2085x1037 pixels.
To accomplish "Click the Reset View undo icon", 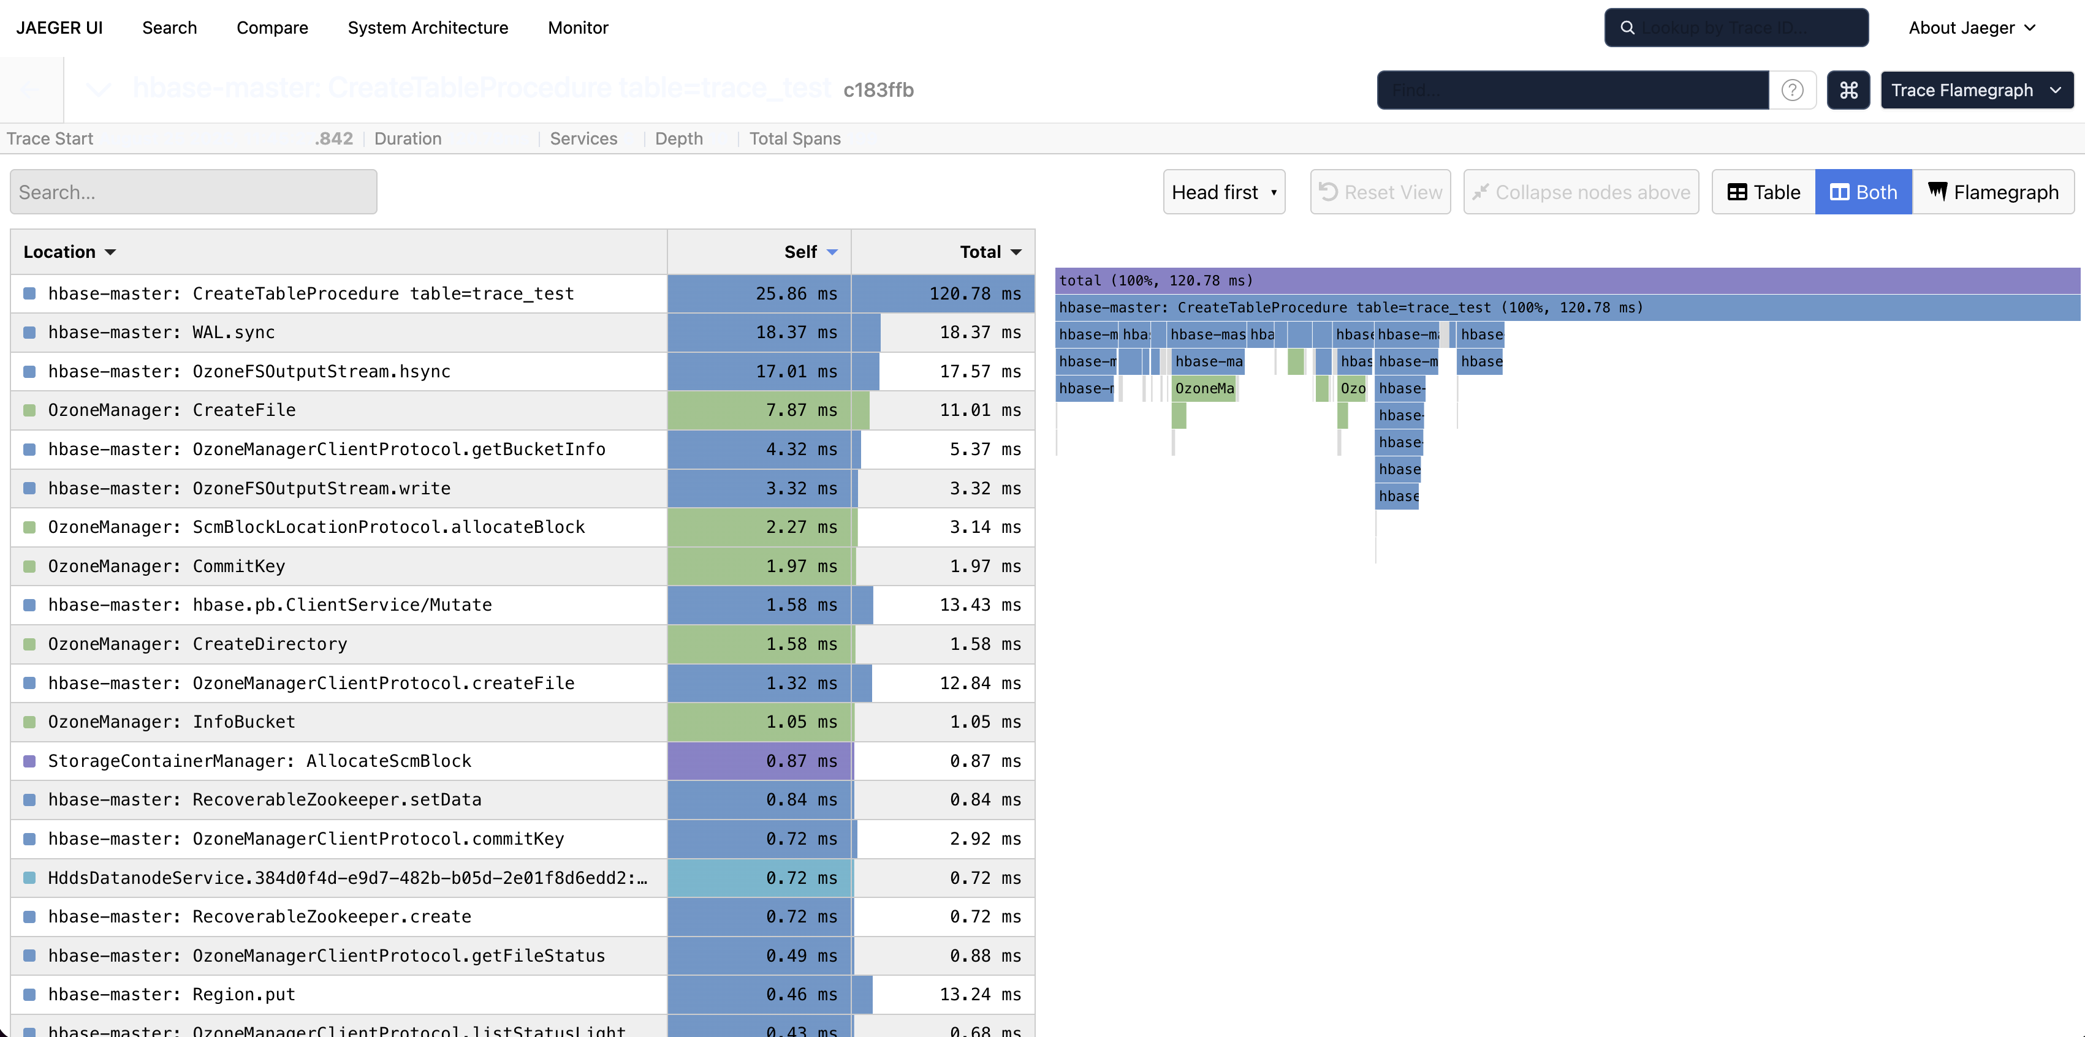I will click(1328, 192).
